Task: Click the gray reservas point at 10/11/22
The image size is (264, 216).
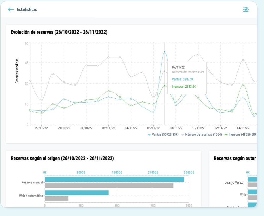Action: click(198, 55)
